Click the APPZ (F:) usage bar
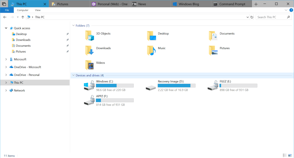This screenshot has height=158, width=294. pos(115,100)
